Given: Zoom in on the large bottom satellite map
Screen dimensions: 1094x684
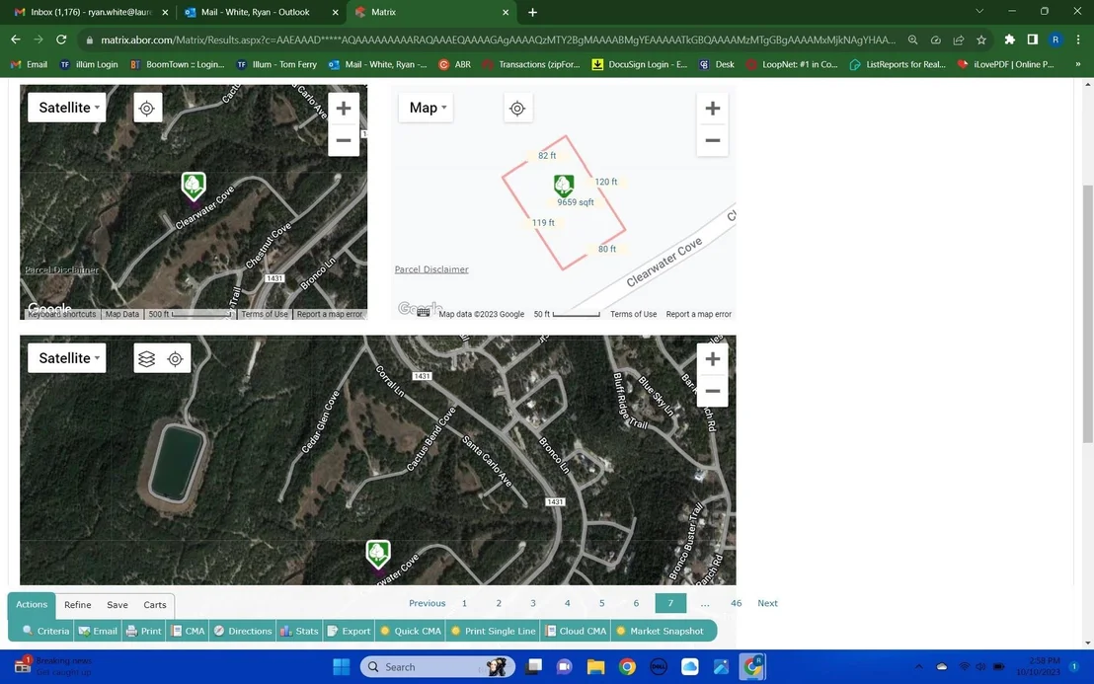Looking at the screenshot, I should click(x=712, y=358).
